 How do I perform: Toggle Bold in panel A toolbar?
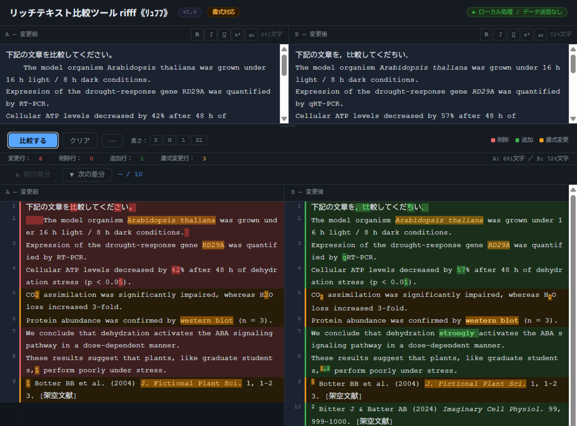[197, 35]
